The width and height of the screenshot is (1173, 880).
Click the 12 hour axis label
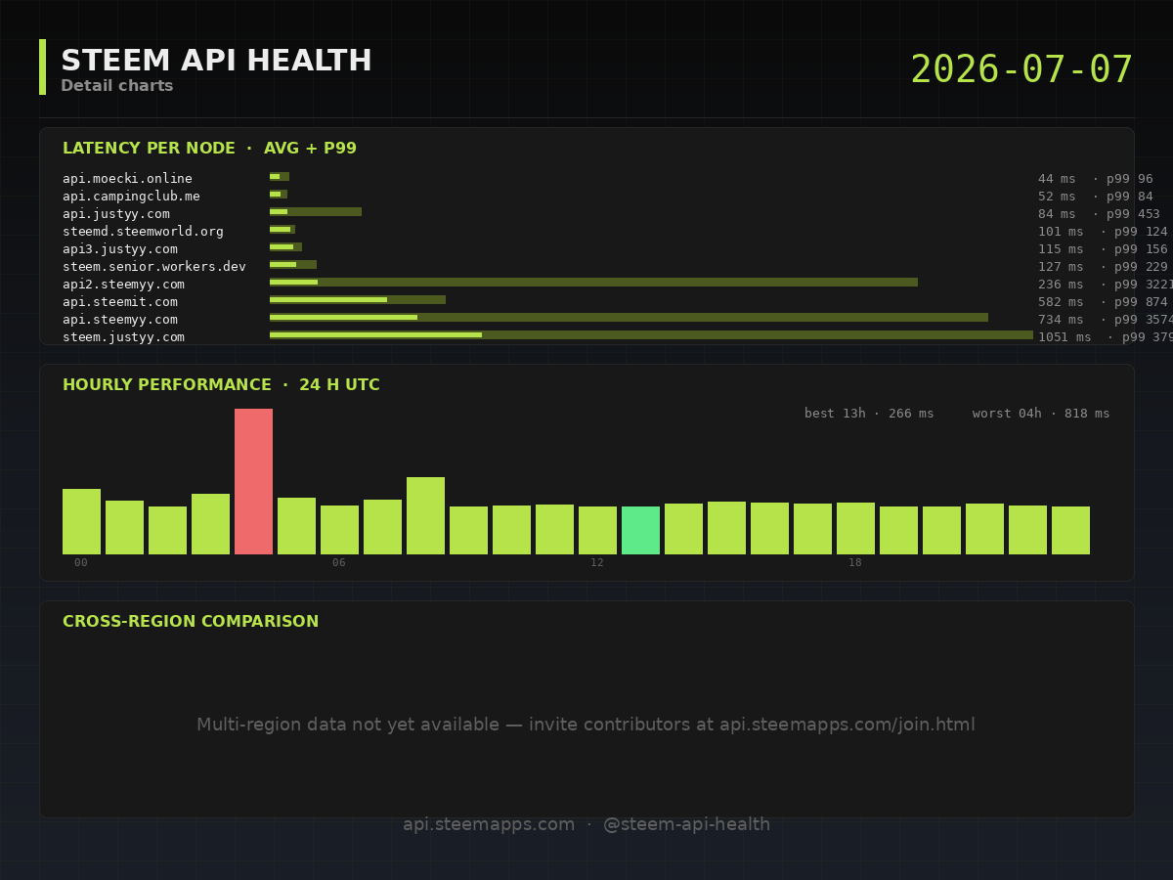597,563
